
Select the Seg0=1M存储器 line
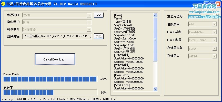click(125, 28)
